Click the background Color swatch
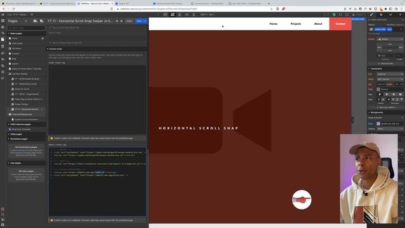405x228 pixels. (x=378, y=124)
